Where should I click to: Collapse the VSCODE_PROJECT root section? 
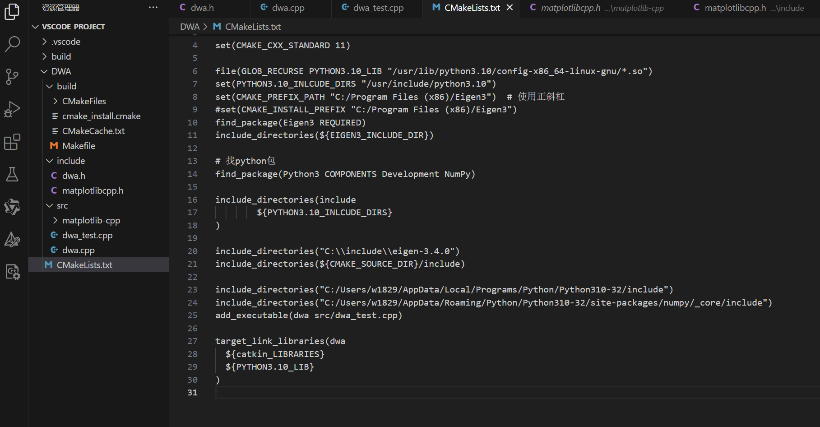click(99, 27)
